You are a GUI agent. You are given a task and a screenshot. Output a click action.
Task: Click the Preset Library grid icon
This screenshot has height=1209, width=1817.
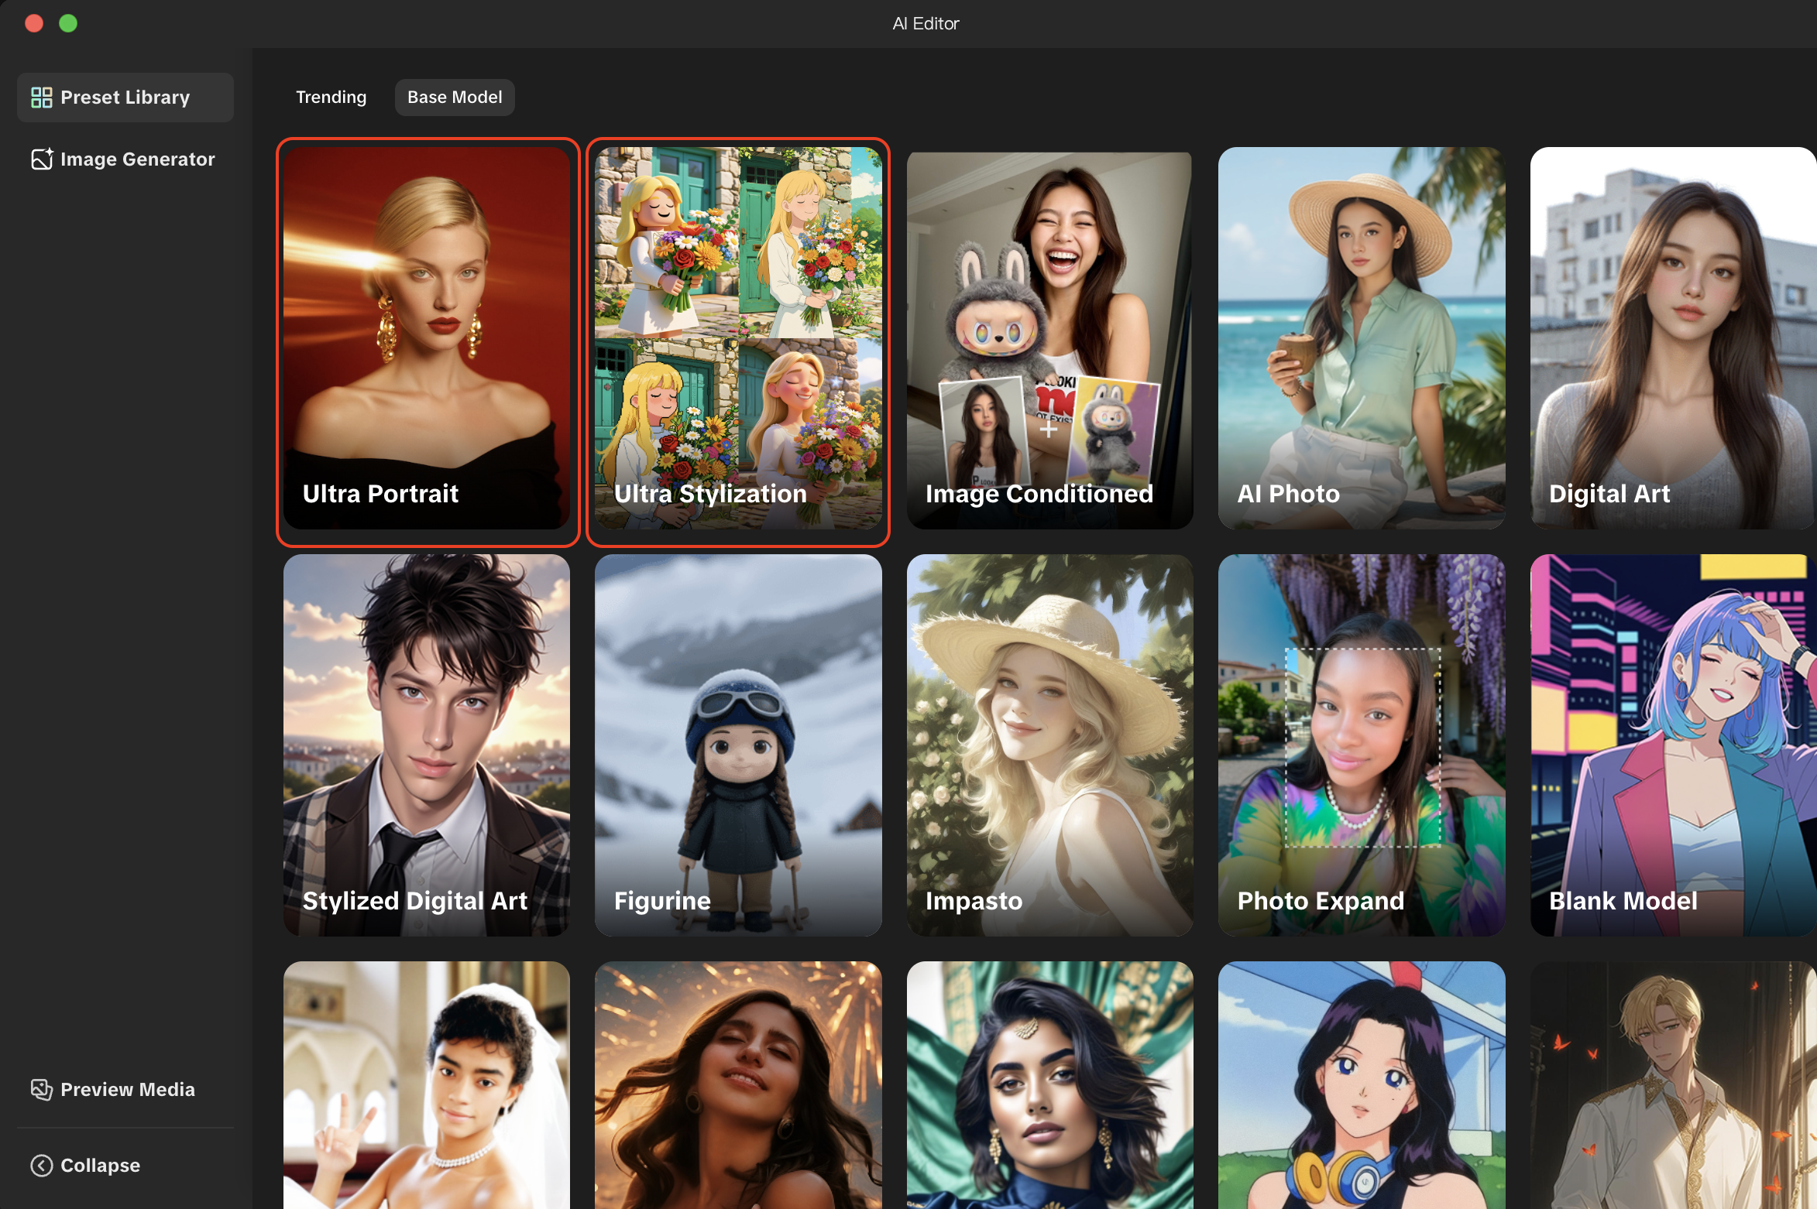pos(41,98)
